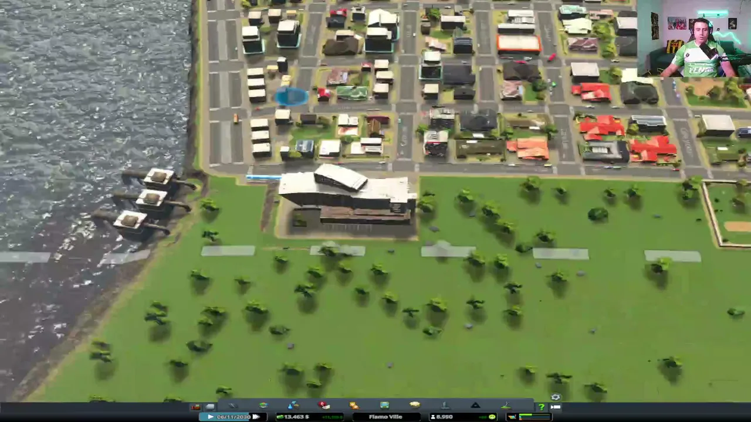Click the streamer webcam overlay
This screenshot has height=422, width=751.
694,39
